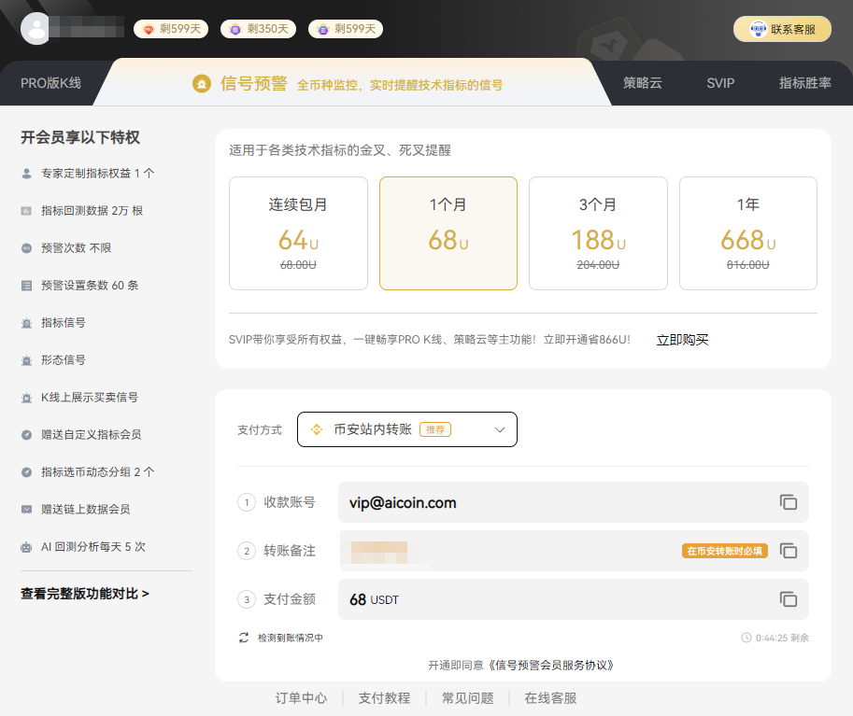This screenshot has height=716, width=853.
Task: Select the 3个月 188U plan
Action: pyautogui.click(x=598, y=233)
